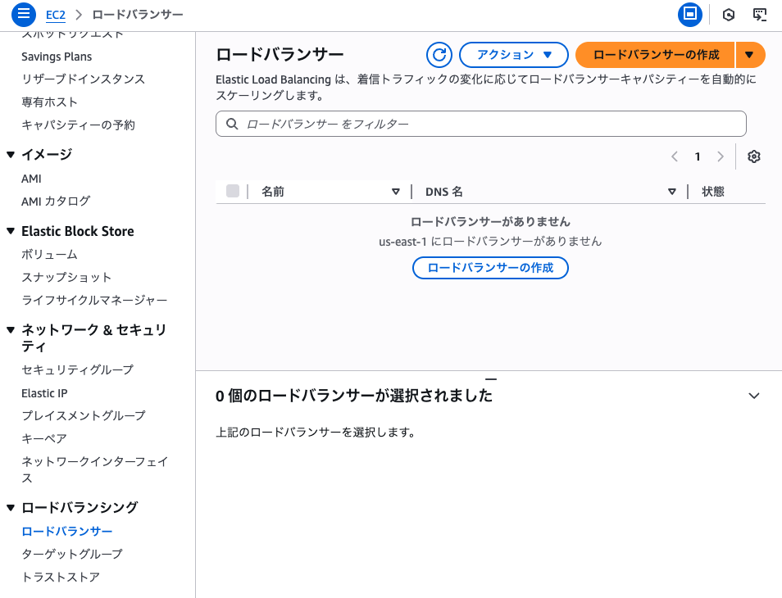Open the table preferences gear icon
This screenshot has width=782, height=598.
[x=753, y=156]
